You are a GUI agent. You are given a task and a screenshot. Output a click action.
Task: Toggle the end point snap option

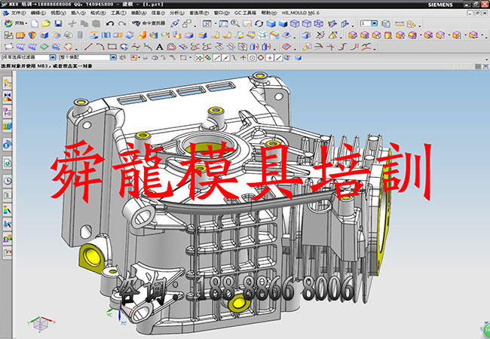point(216,58)
